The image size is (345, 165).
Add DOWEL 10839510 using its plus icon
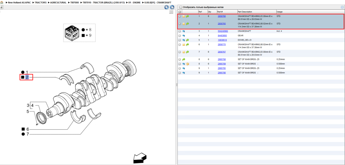(179, 40)
